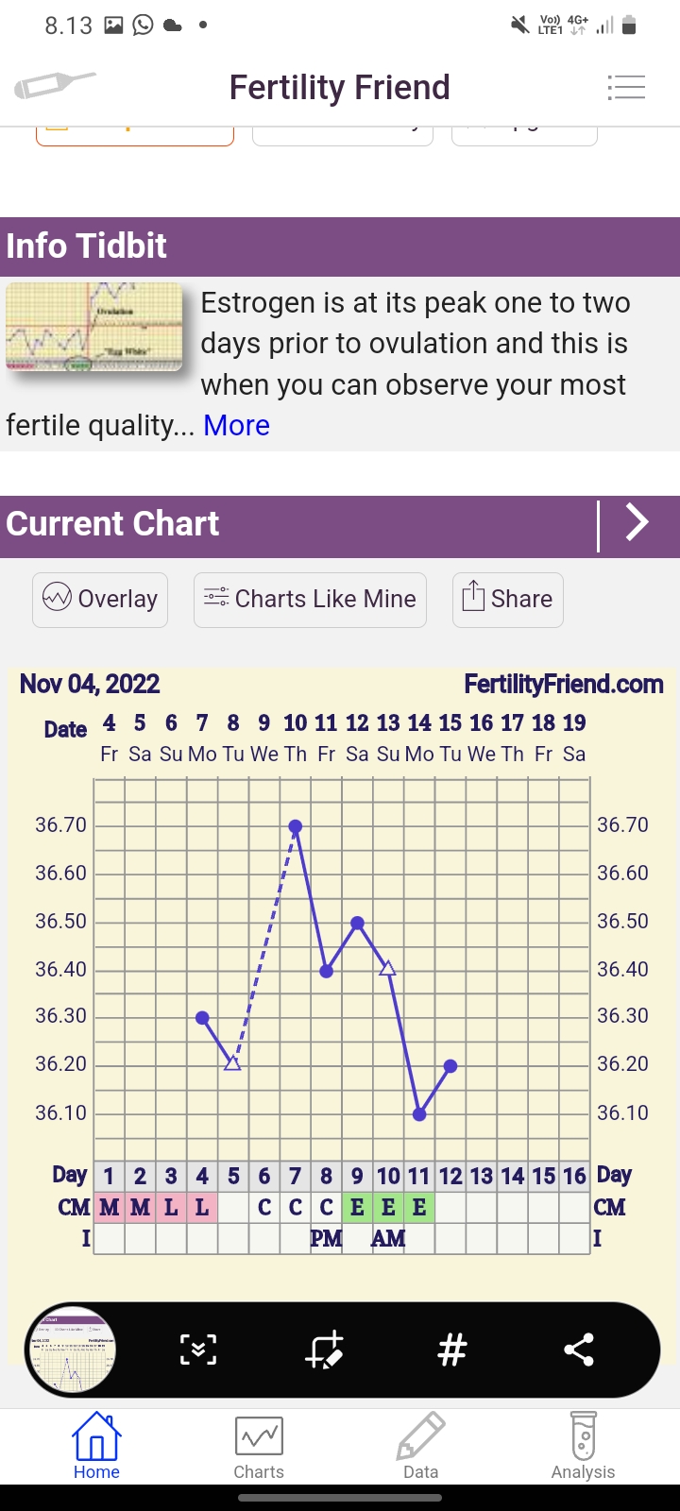Follow the More link in Info Tidbit
This screenshot has height=1511, width=680.
point(237,426)
